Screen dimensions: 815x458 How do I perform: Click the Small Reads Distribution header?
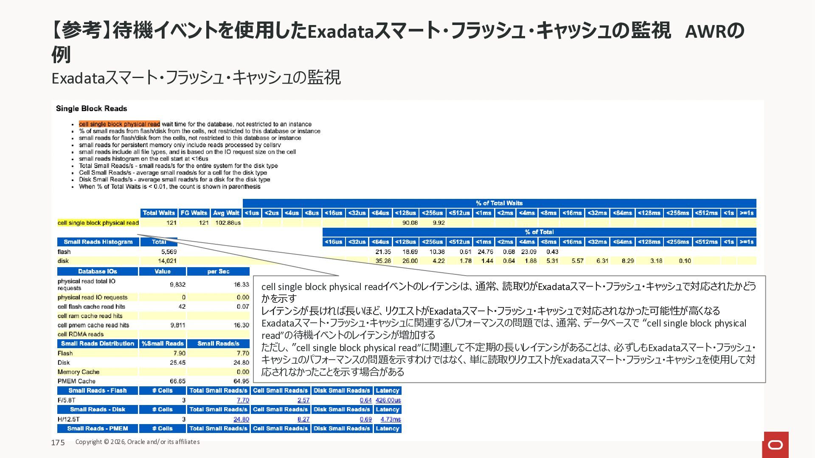97,343
